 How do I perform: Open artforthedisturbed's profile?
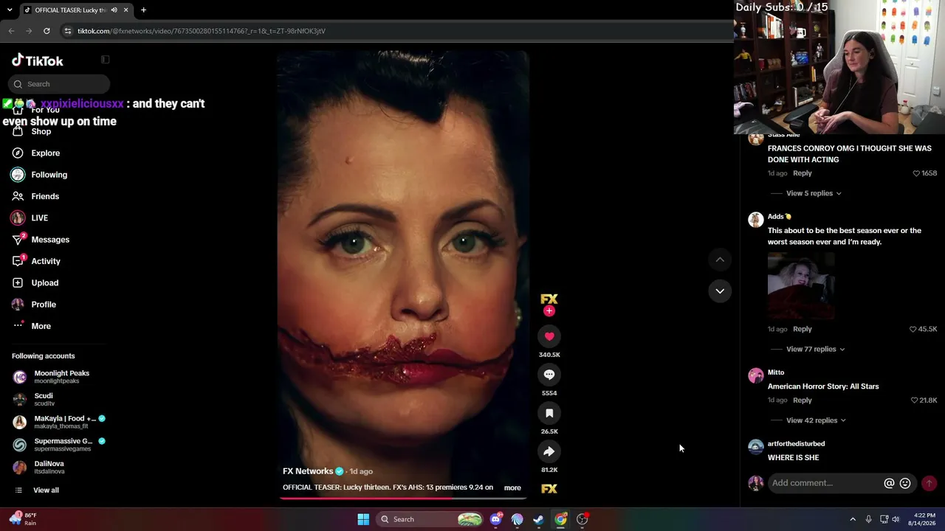796,444
